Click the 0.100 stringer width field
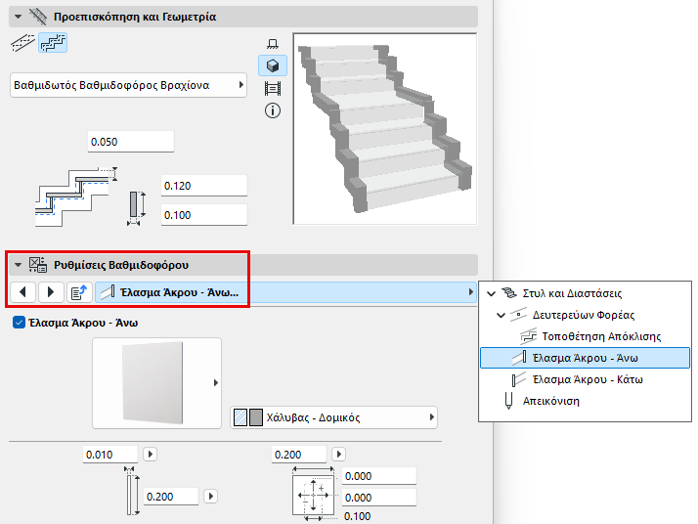This screenshot has width=698, height=524. 204,215
